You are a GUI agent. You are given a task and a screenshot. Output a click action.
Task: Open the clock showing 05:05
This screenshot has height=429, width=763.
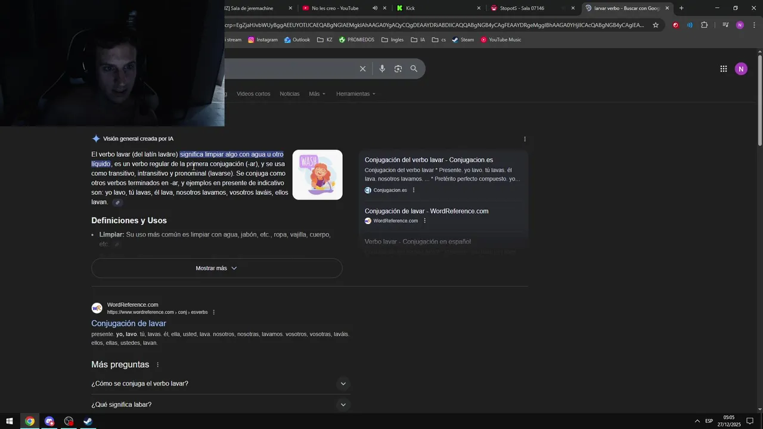728,421
